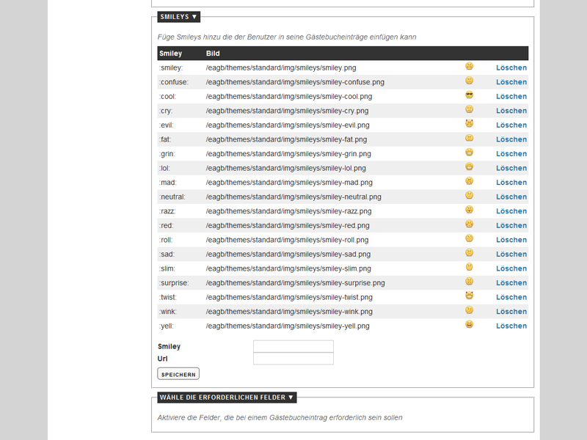
Task: Click the :lol: emoticon image
Action: [469, 166]
